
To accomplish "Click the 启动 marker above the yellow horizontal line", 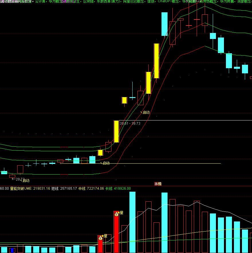I will pos(106,163).
